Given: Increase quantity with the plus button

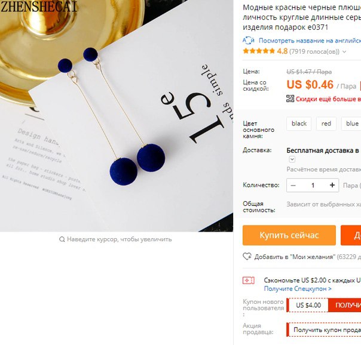Looking at the screenshot, I should click(x=332, y=185).
